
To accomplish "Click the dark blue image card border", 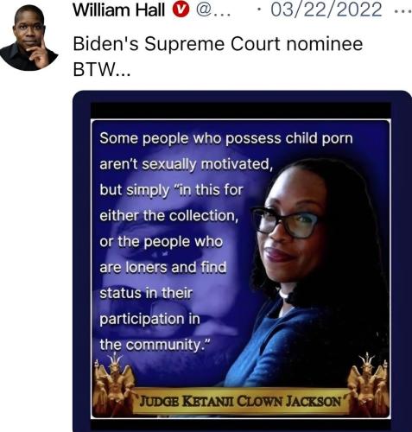I will [242, 96].
